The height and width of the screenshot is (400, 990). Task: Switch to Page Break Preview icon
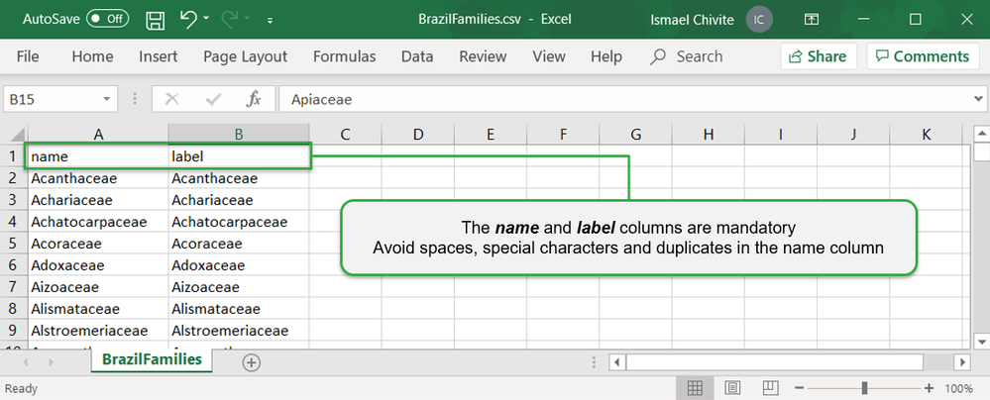click(768, 388)
